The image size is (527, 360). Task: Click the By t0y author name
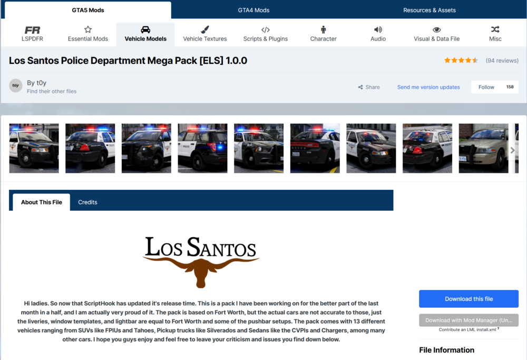point(37,83)
